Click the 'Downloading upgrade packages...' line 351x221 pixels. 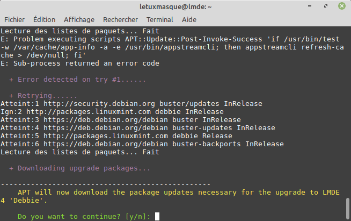pos(79,168)
